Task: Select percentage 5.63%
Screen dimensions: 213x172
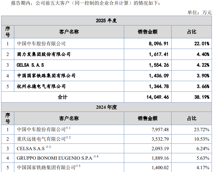Action: pyautogui.click(x=203, y=158)
